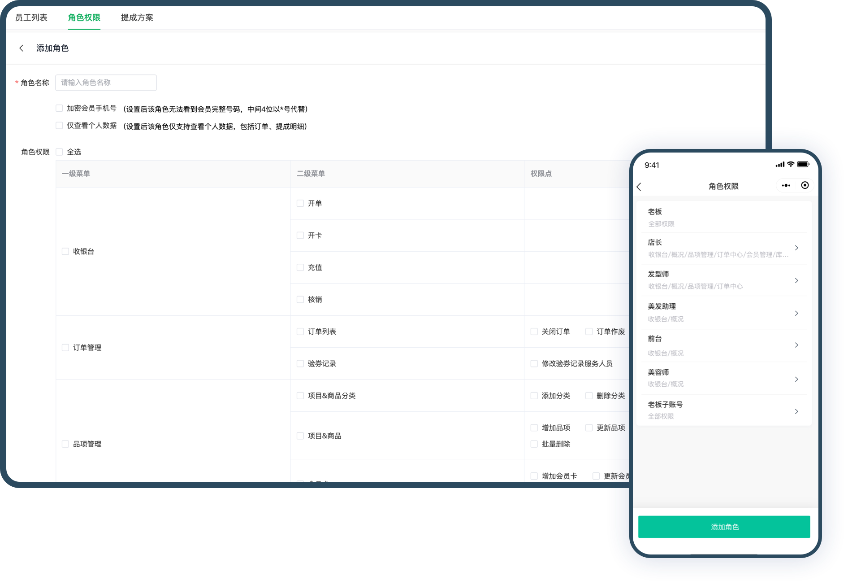Tap the Wi-Fi icon in phone status bar
The image size is (848, 585).
(791, 164)
